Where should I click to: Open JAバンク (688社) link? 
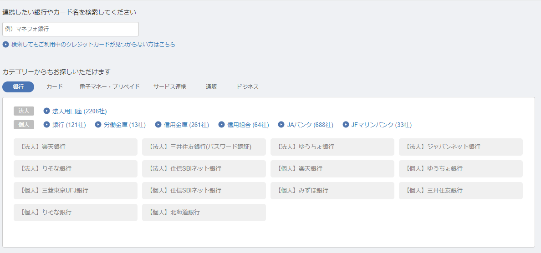pos(310,125)
